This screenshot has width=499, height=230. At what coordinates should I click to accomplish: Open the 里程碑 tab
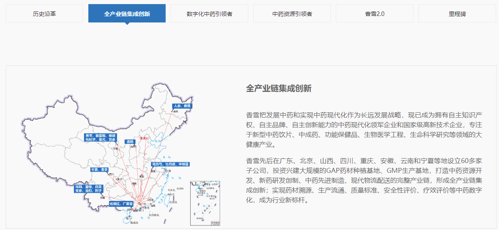tap(457, 13)
